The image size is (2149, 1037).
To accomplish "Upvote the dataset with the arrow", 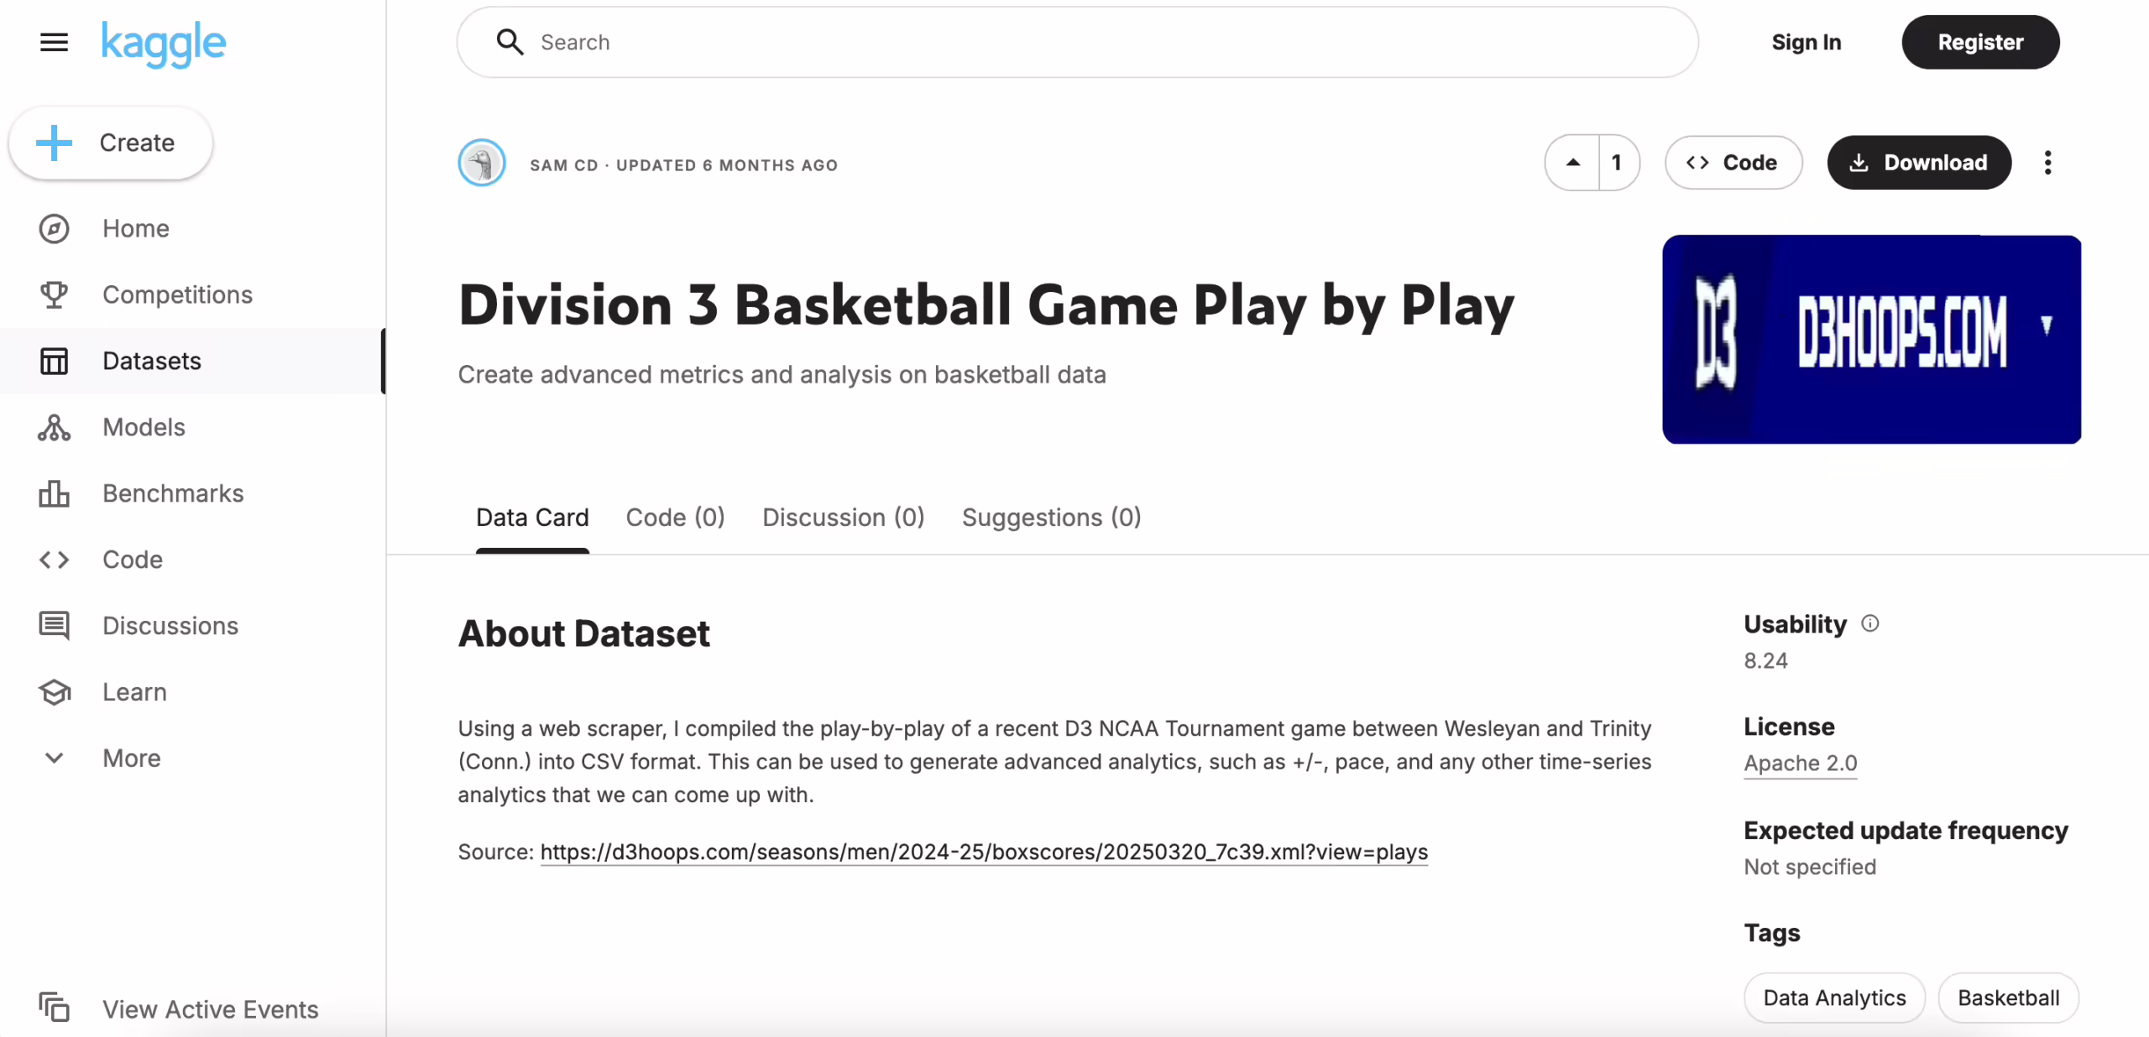I will point(1573,163).
